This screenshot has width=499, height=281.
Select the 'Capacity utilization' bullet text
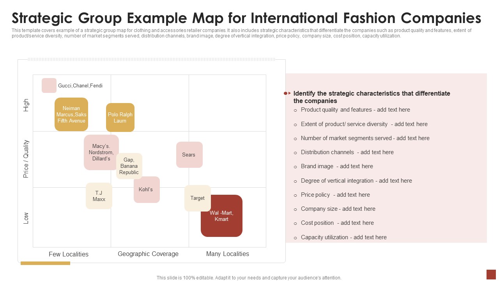coord(344,237)
